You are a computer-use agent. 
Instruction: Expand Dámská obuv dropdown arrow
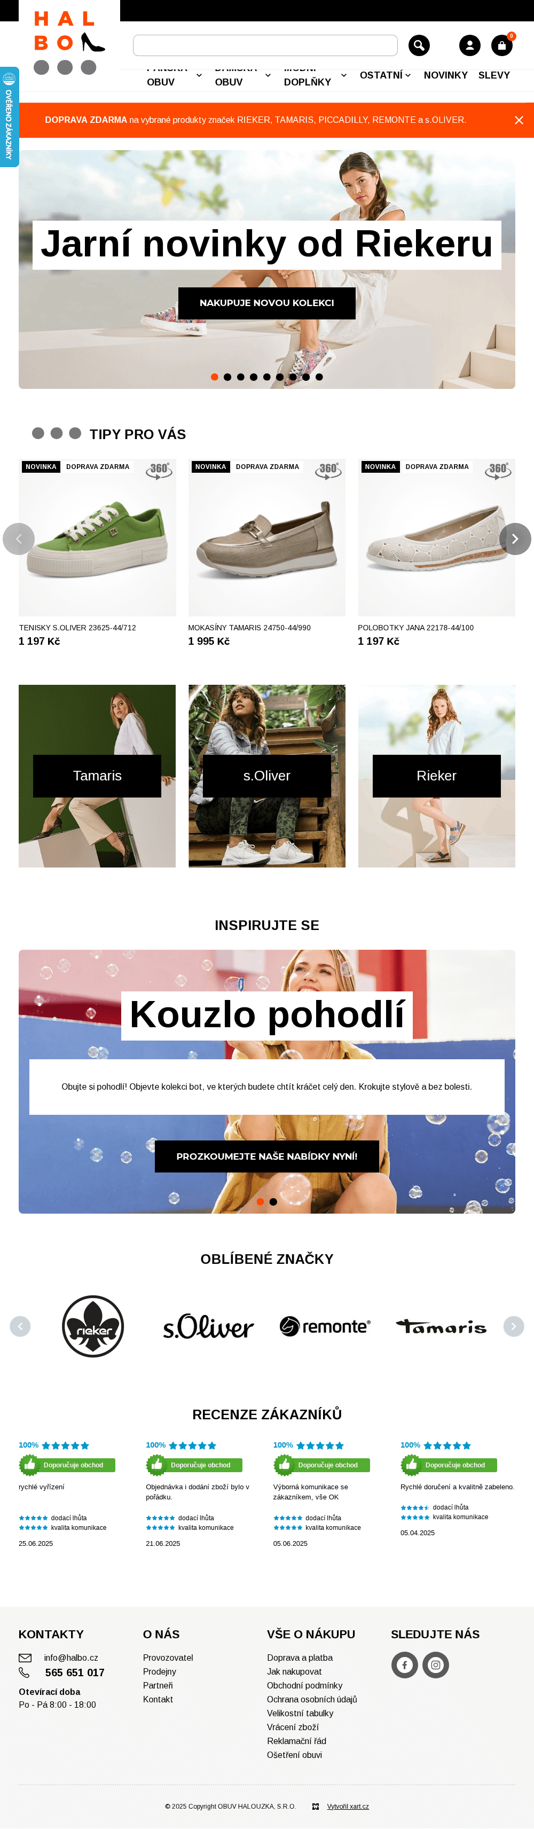point(268,75)
